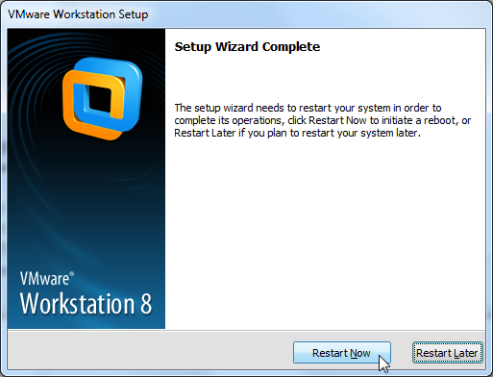Click the word 'Complete' in the heading
This screenshot has width=493, height=377.
point(291,47)
